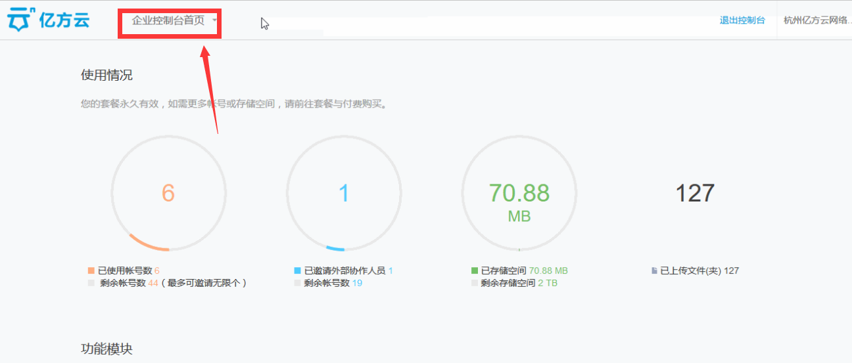The height and width of the screenshot is (363, 852).
Task: Click the grey swatch beside 剩余帐号数 19
Action: coord(298,284)
